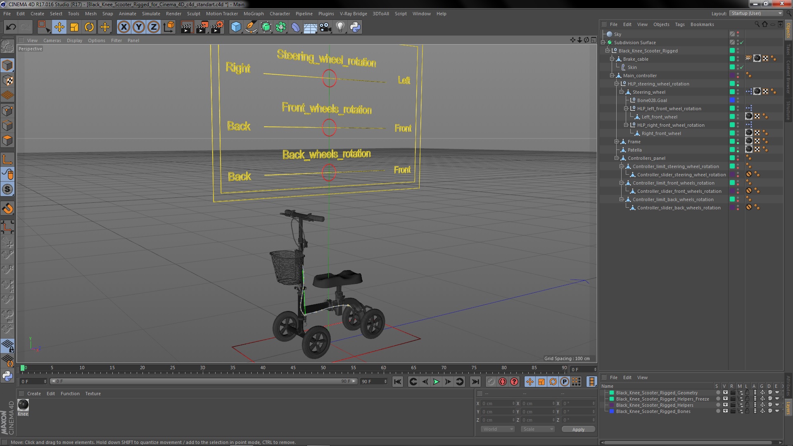Toggle Y axis lock
Image resolution: width=793 pixels, height=446 pixels.
click(x=139, y=27)
